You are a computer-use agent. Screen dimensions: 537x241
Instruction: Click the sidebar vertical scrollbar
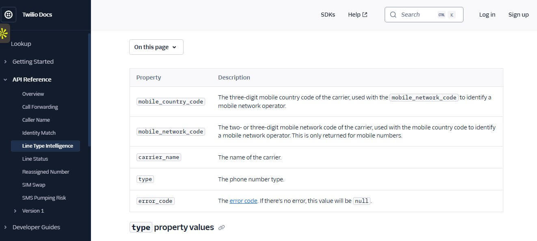tap(89, 89)
